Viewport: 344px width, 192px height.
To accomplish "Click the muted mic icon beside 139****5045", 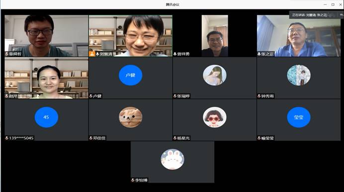I will (x=7, y=138).
